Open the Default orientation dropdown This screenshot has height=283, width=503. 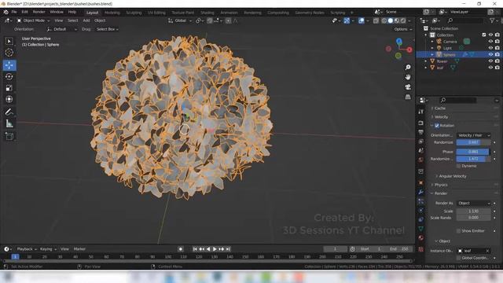tap(62, 29)
